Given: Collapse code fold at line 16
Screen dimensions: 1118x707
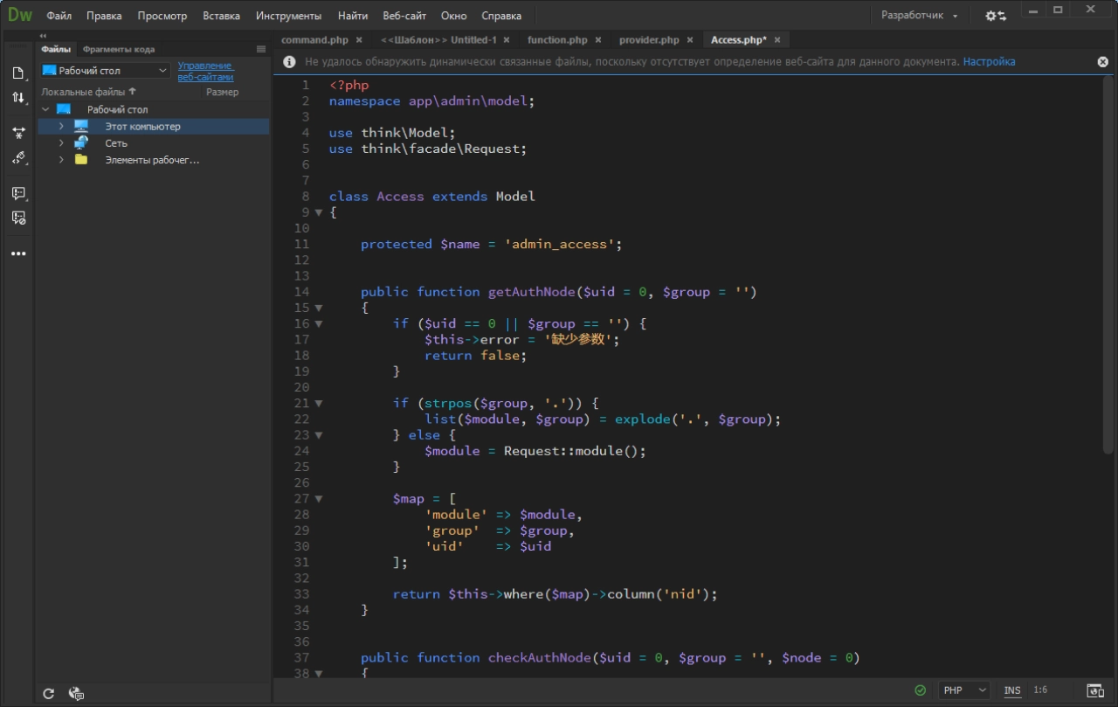Looking at the screenshot, I should tap(319, 323).
